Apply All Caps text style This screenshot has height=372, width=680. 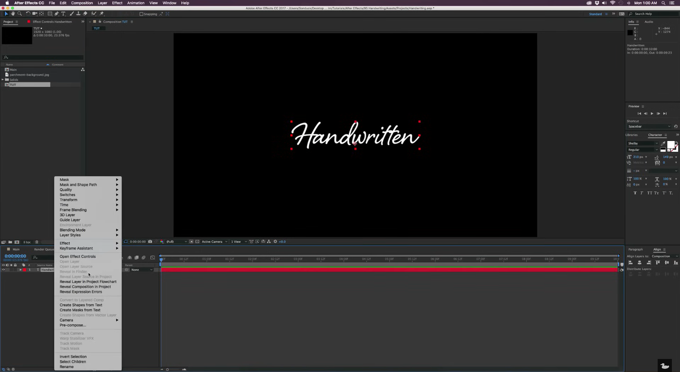(x=650, y=193)
